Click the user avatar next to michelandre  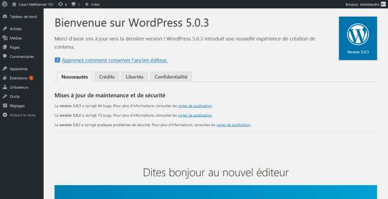tap(384, 4)
